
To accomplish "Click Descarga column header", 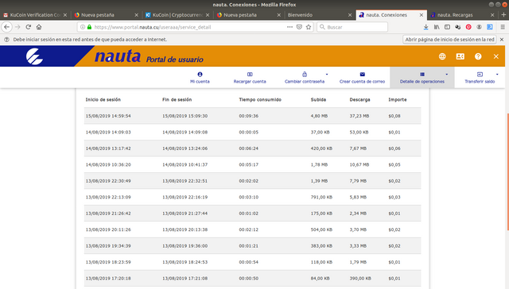I will tap(359, 100).
